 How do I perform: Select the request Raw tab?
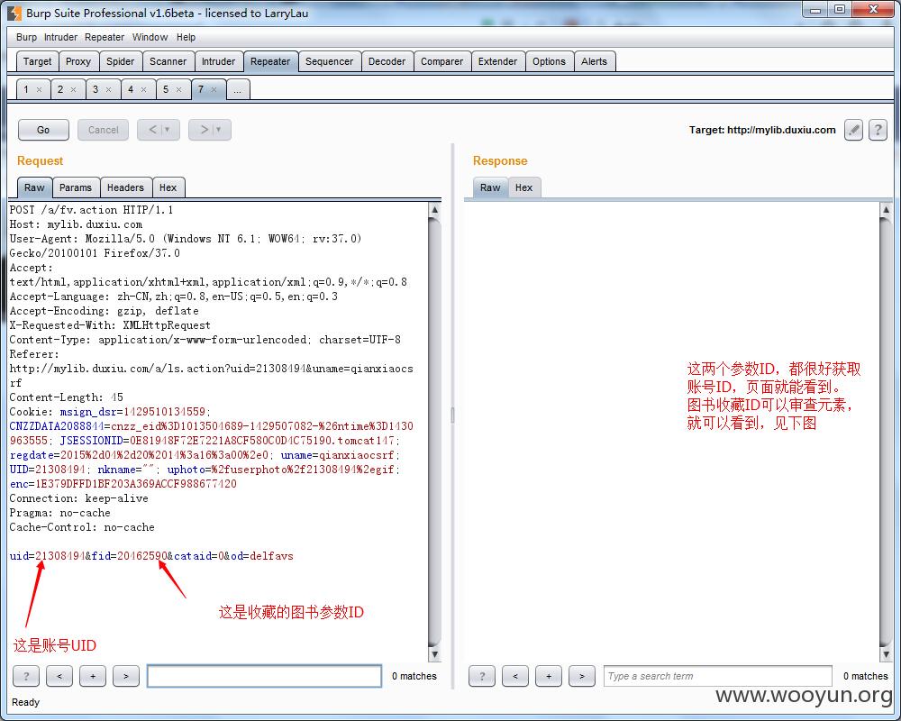point(34,188)
